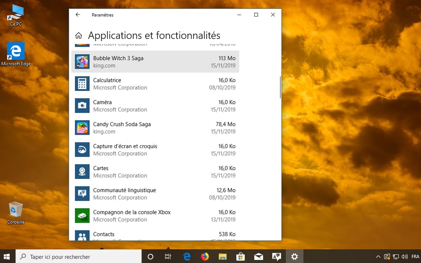Open the Corbeille recycle bin
The height and width of the screenshot is (263, 421).
click(16, 213)
